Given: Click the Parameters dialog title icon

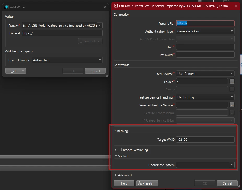Looking at the screenshot, I should tap(116, 6).
